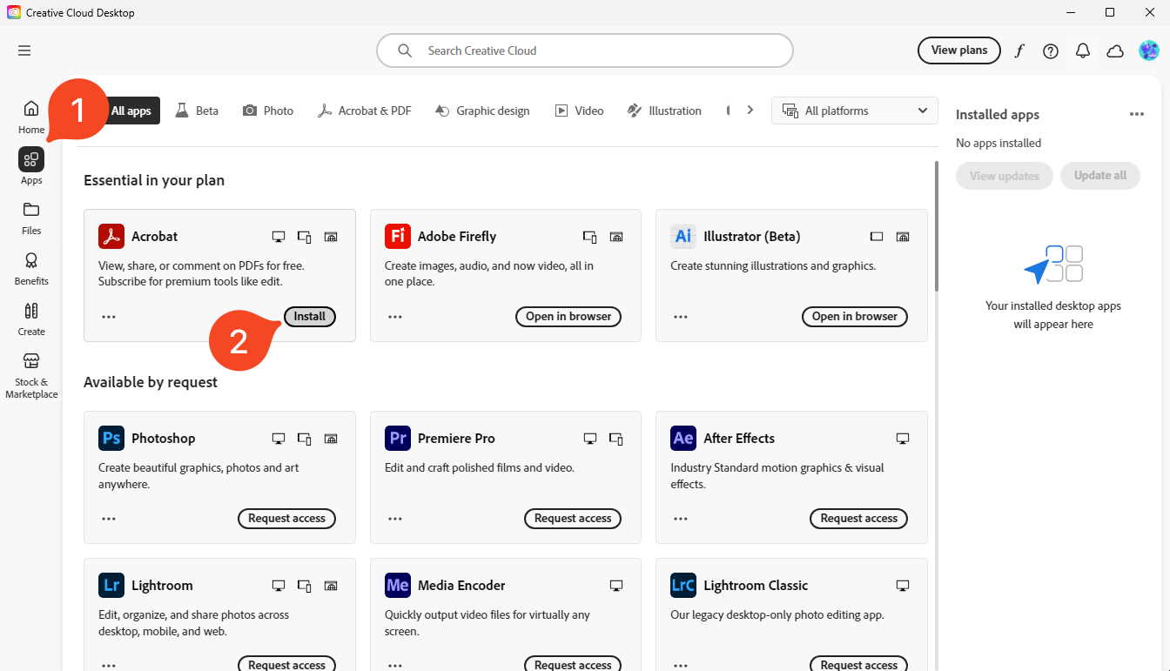Open more options for Installed apps panel
Image resolution: width=1170 pixels, height=671 pixels.
coord(1136,114)
